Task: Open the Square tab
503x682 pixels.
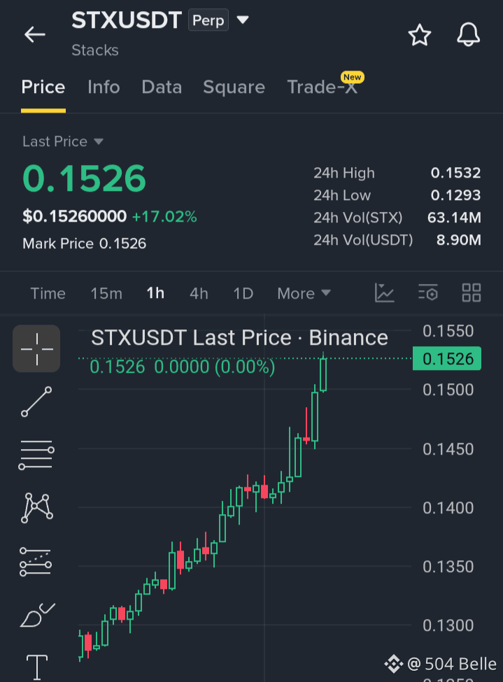Action: pyautogui.click(x=234, y=87)
